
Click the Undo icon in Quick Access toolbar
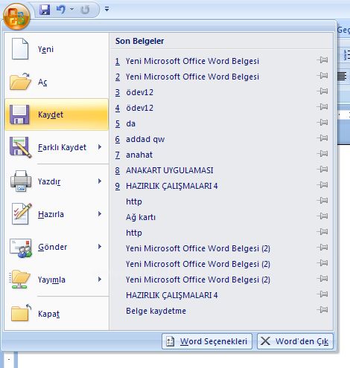tap(61, 10)
